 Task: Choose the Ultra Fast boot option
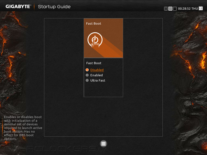95,80
